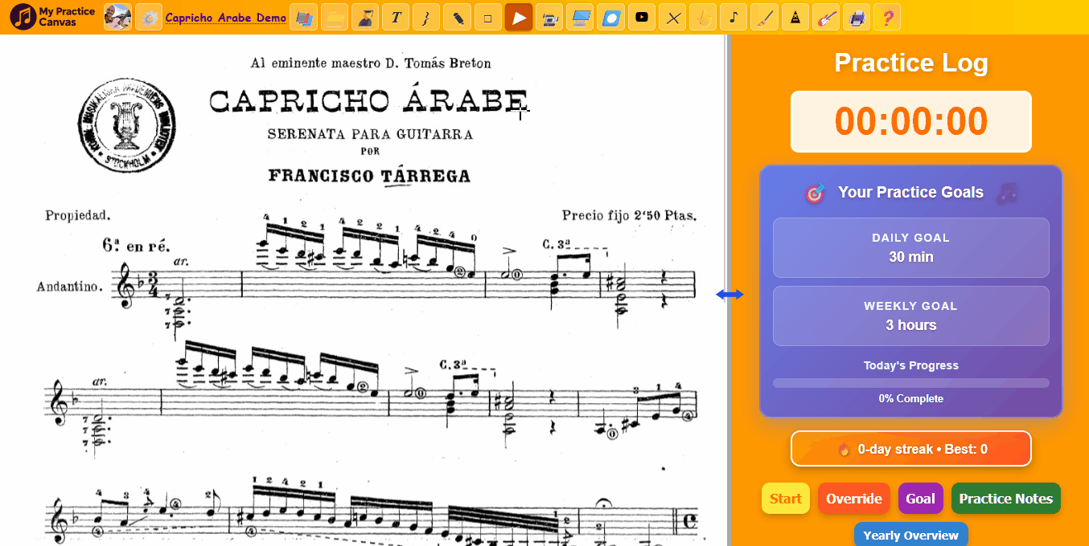1089x546 pixels.
Task: Click the "Serenata para guitarra" subtitle
Action: [370, 134]
